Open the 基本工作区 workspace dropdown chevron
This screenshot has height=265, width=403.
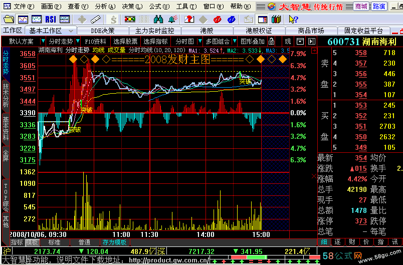pos(71,31)
